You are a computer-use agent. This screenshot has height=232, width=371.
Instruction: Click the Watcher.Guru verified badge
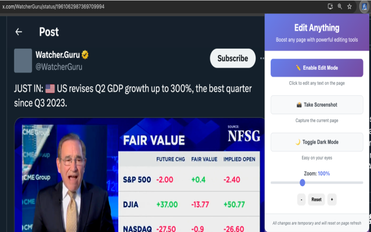[x=85, y=55]
